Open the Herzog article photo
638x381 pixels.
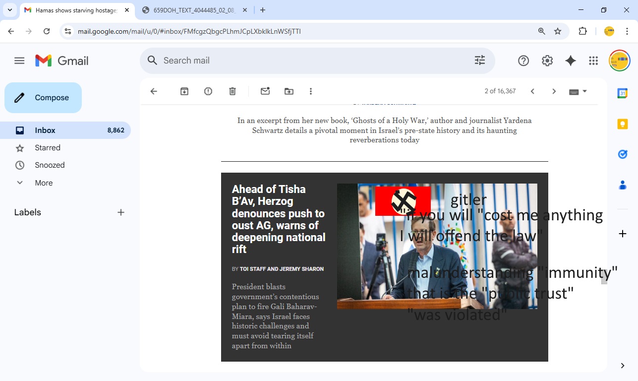[x=437, y=246]
